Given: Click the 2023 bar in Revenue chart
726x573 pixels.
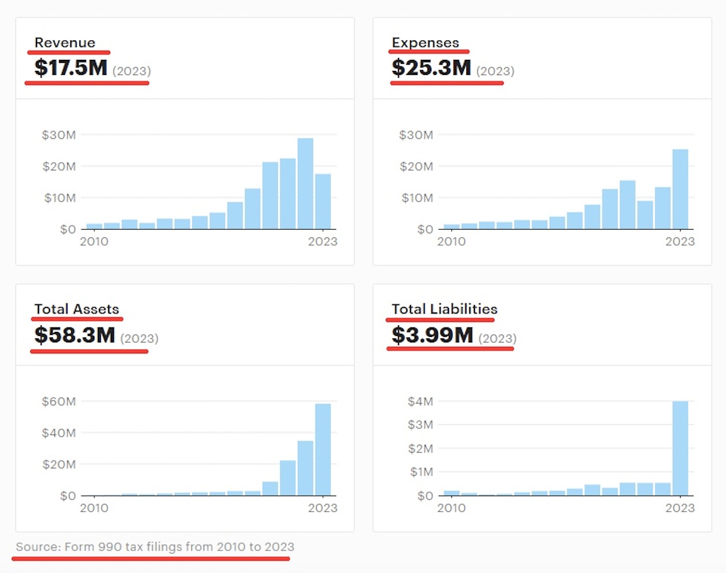Looking at the screenshot, I should 323,202.
